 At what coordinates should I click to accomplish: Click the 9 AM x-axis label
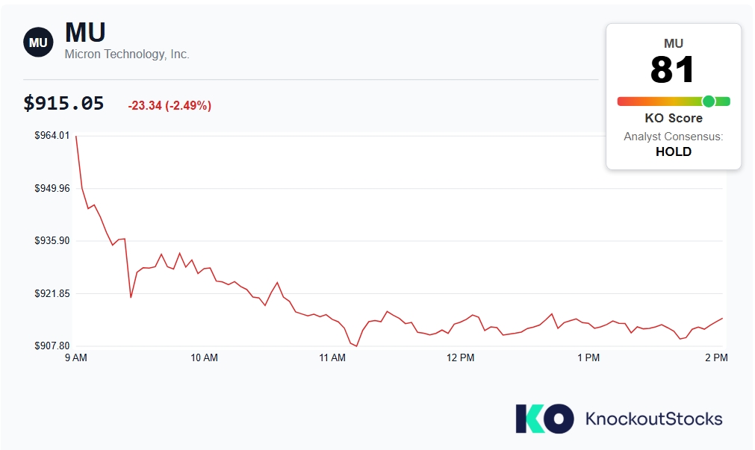tap(76, 357)
